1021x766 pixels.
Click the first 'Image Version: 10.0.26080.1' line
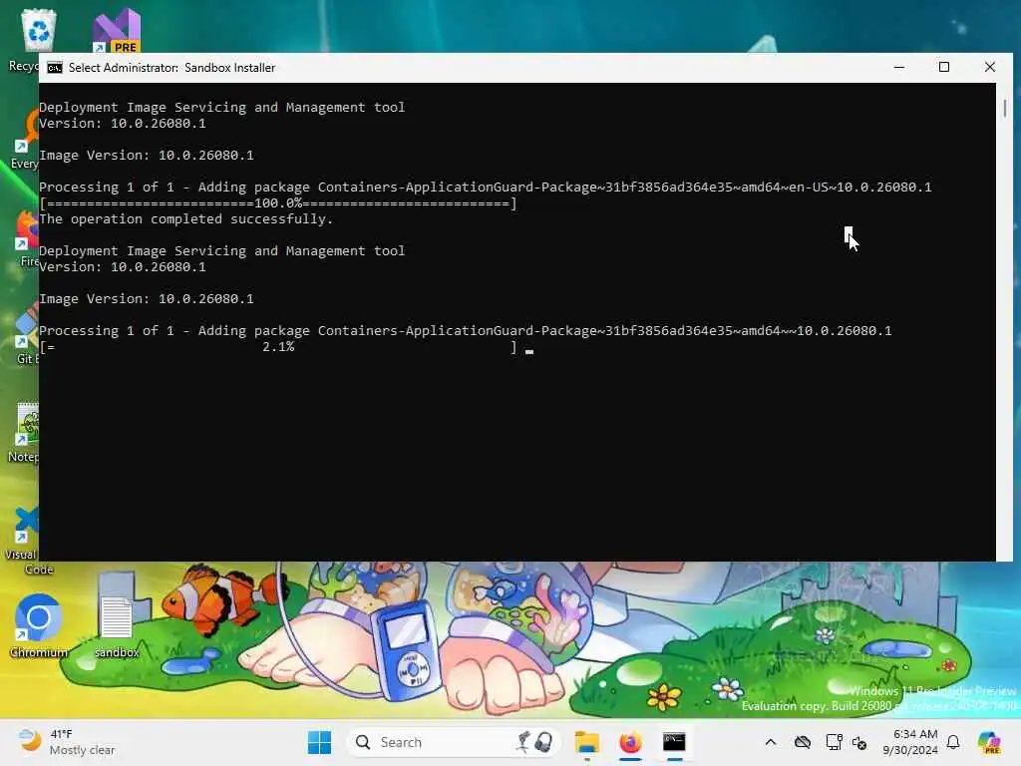click(147, 156)
